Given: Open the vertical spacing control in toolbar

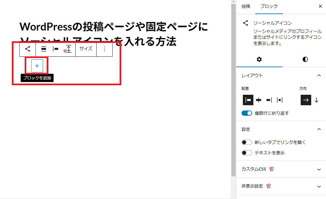Looking at the screenshot, I should point(68,49).
